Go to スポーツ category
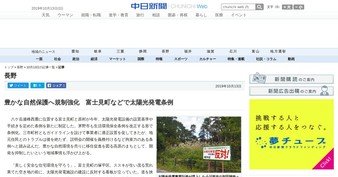338x177 pixels. pyautogui.click(x=181, y=59)
